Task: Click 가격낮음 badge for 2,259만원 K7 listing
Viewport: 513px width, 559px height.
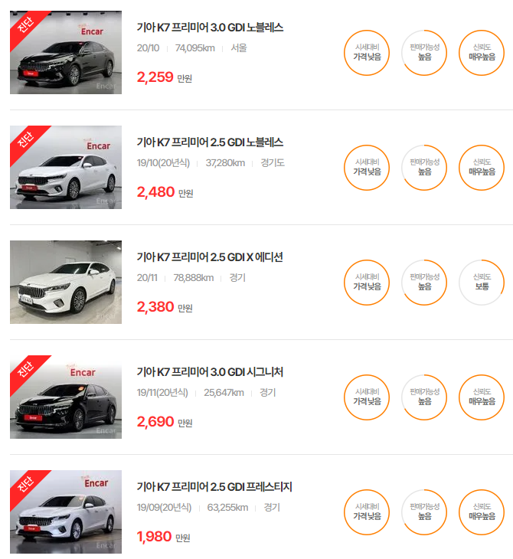Action: coord(367,53)
